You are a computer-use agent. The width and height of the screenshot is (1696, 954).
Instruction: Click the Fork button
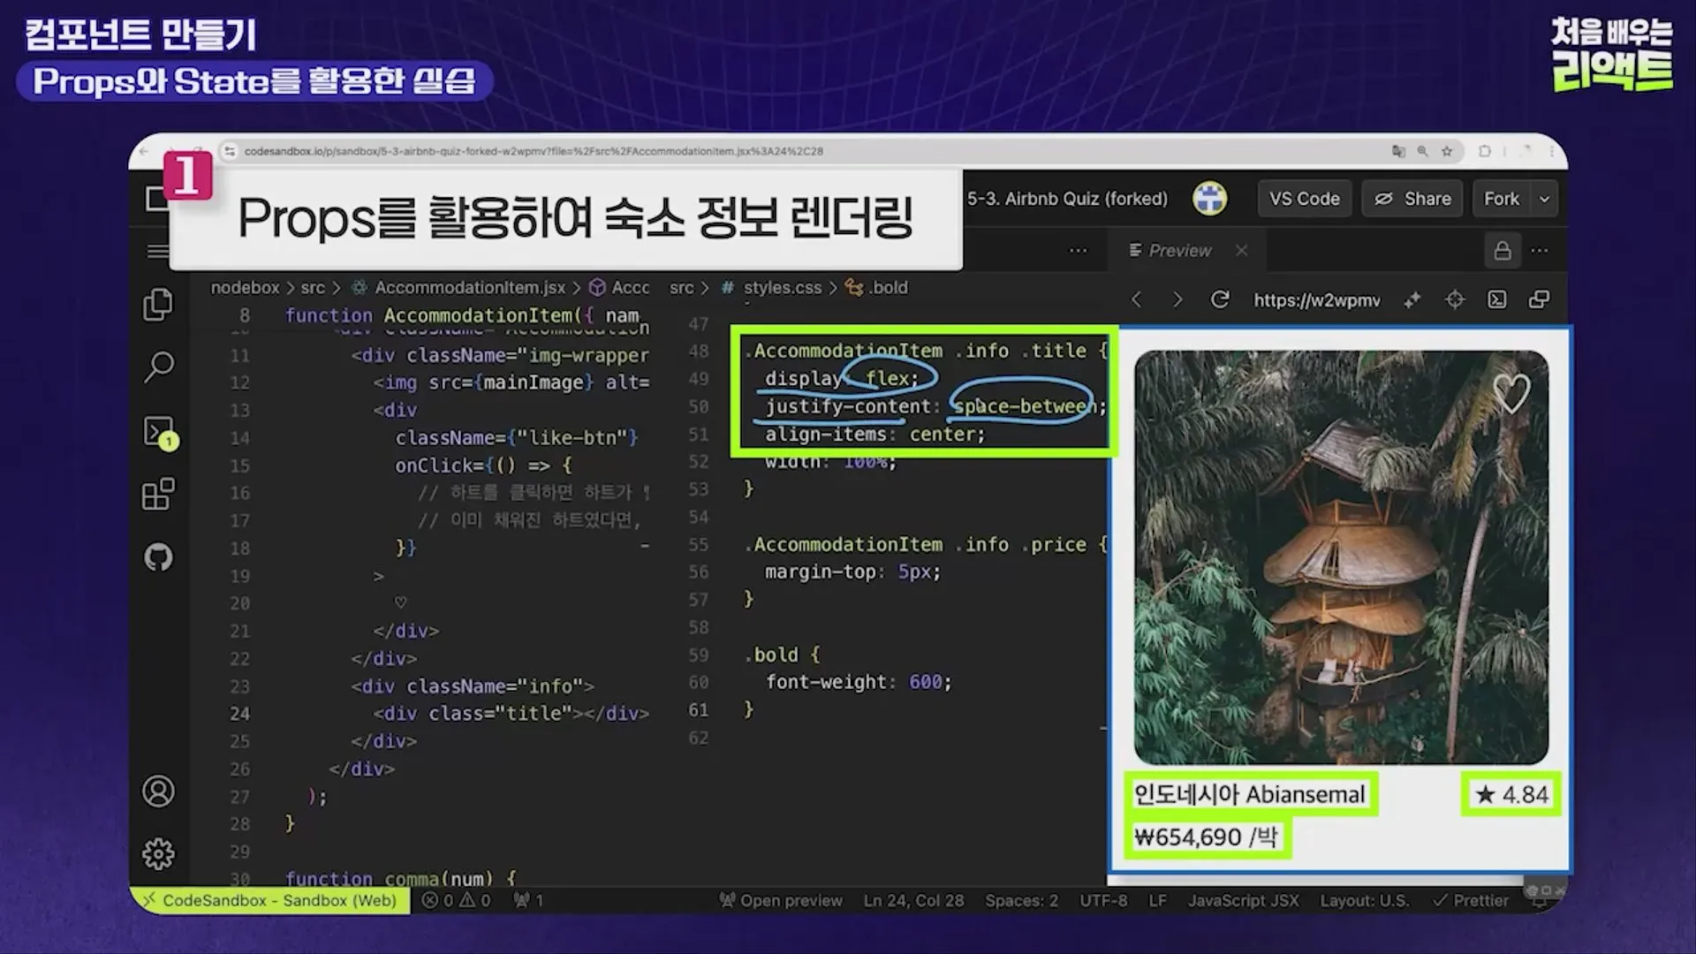tap(1502, 199)
